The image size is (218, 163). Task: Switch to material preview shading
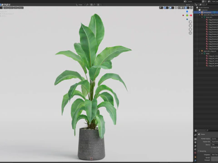tap(183, 8)
